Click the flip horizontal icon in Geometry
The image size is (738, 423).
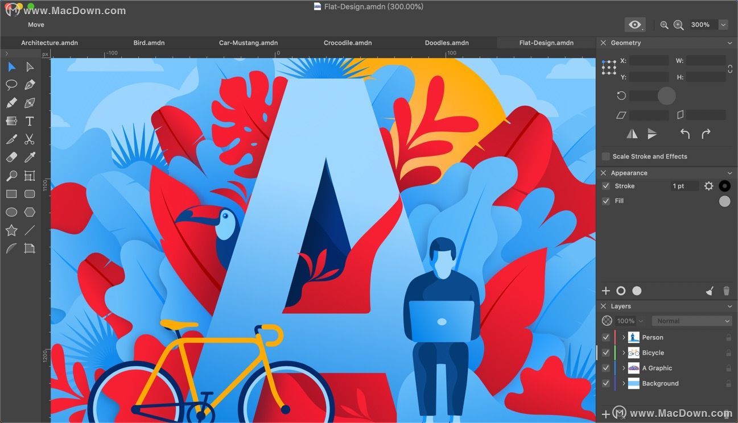pos(632,134)
